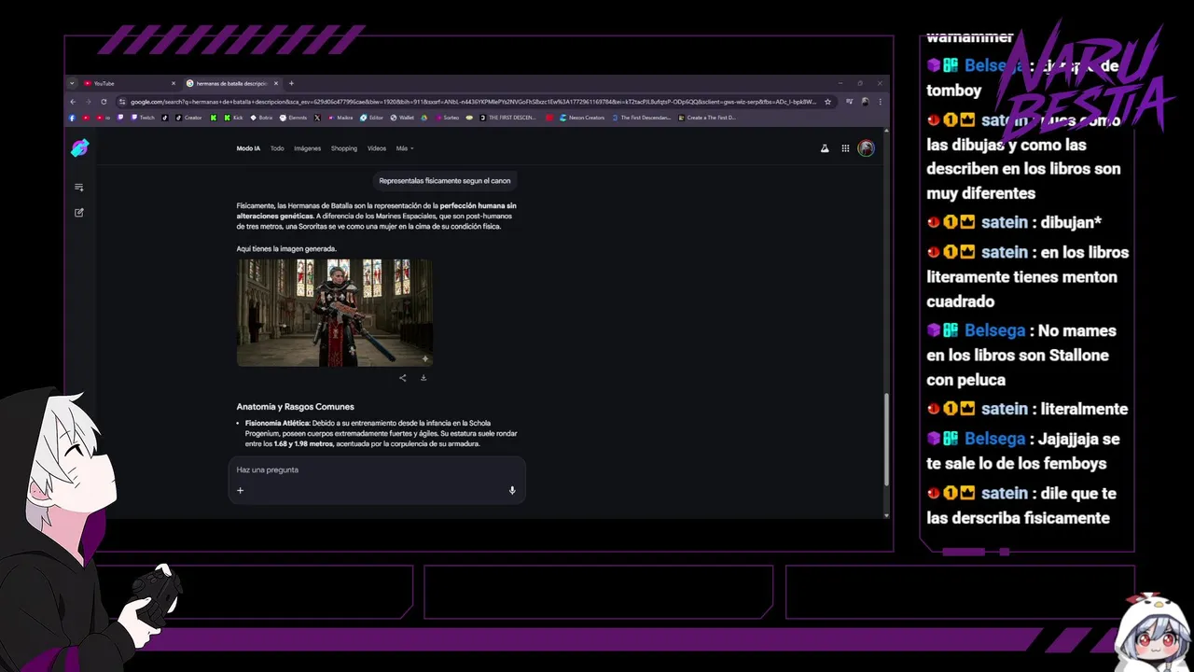
Task: Open Google Labs flask icon
Action: coord(825,148)
